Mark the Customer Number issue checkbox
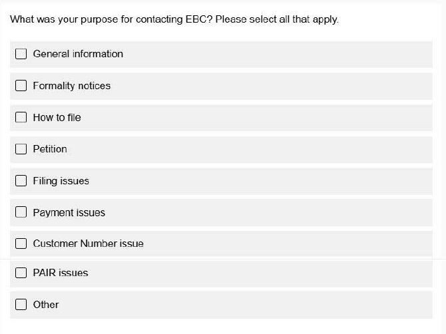Image resolution: width=446 pixels, height=334 pixels. (21, 244)
